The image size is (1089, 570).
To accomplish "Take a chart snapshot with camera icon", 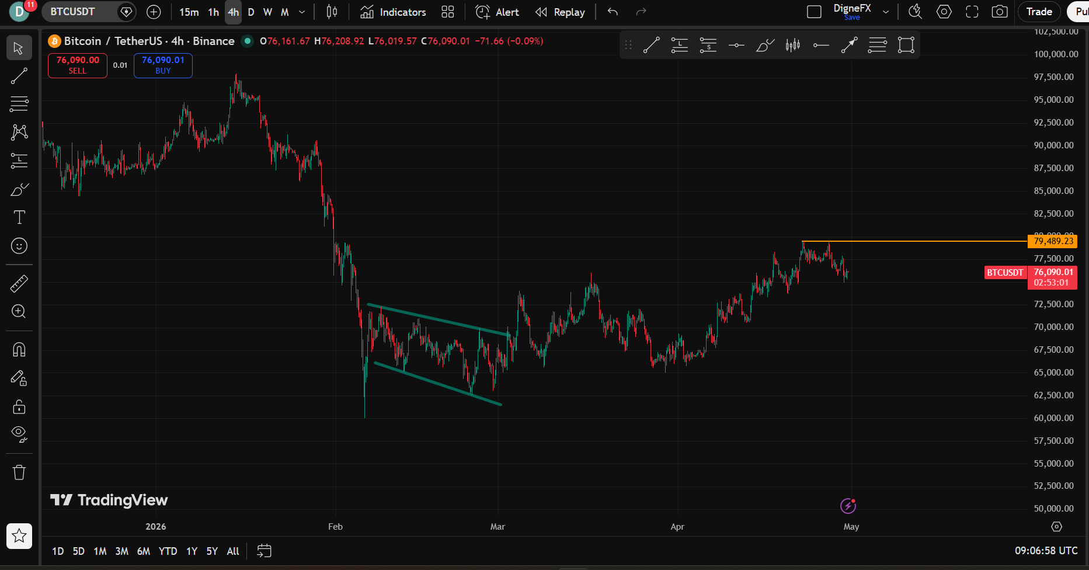I will [x=1000, y=12].
